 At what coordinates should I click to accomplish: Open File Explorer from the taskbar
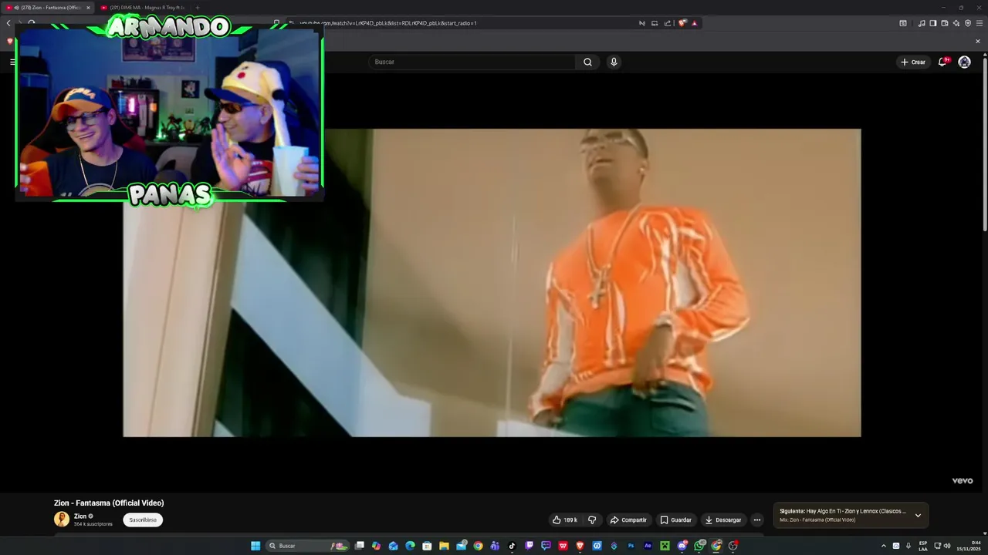pos(444,546)
